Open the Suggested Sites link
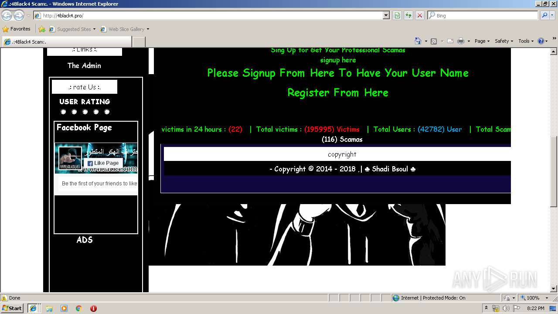Screen dimensions: 558x314 point(72,29)
